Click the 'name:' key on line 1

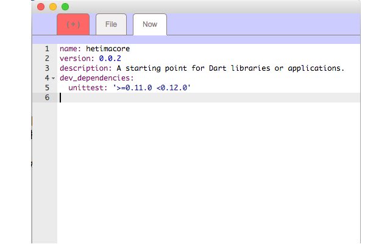tap(71, 49)
